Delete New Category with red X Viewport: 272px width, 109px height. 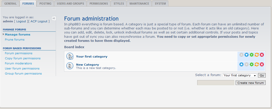coord(262,64)
